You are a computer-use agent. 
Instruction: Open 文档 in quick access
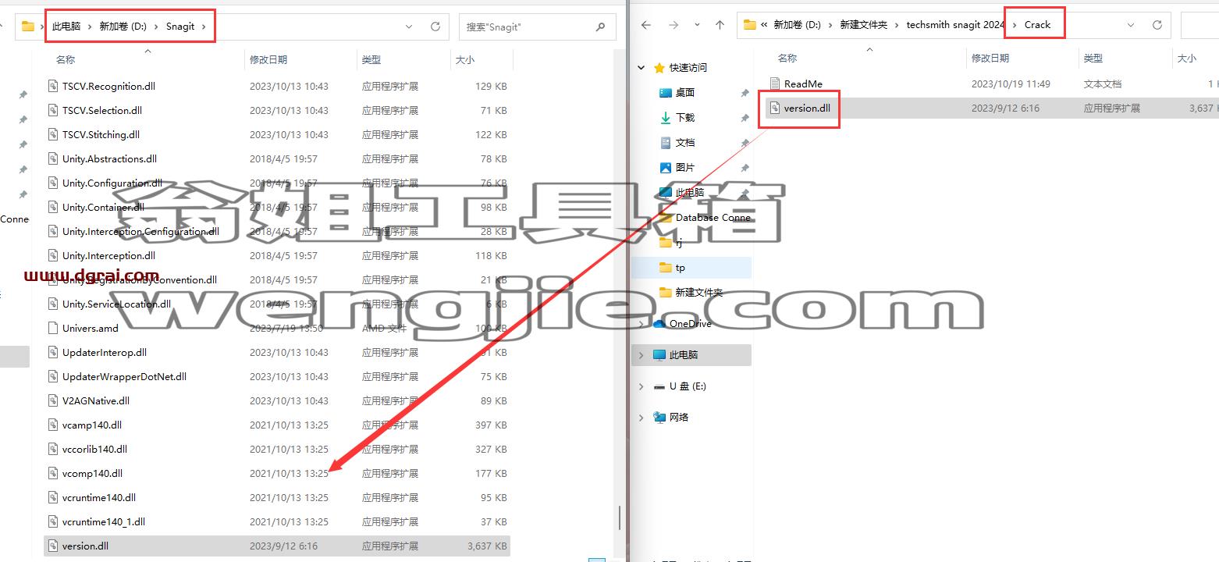tap(685, 142)
